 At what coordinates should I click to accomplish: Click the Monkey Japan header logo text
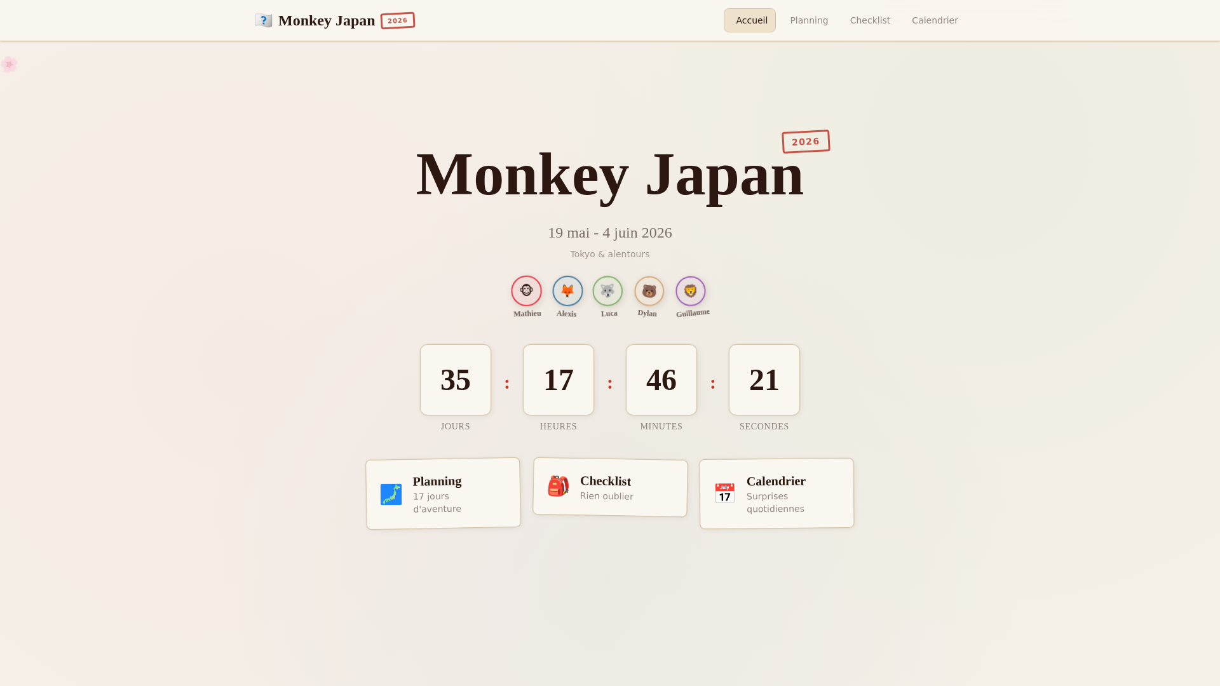327,20
